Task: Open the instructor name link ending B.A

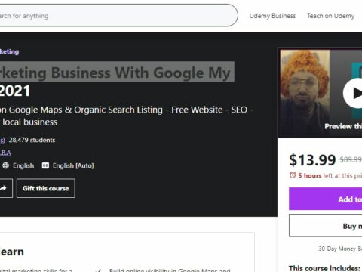Action: pos(5,153)
